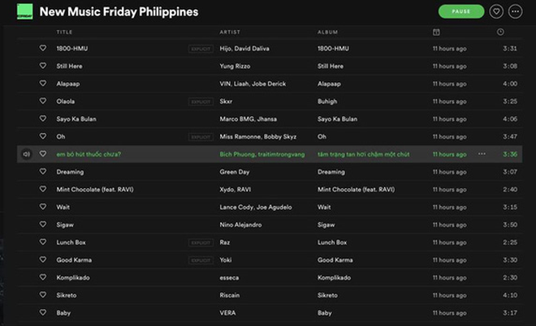Open the playlist cover thumbnail

click(x=25, y=11)
